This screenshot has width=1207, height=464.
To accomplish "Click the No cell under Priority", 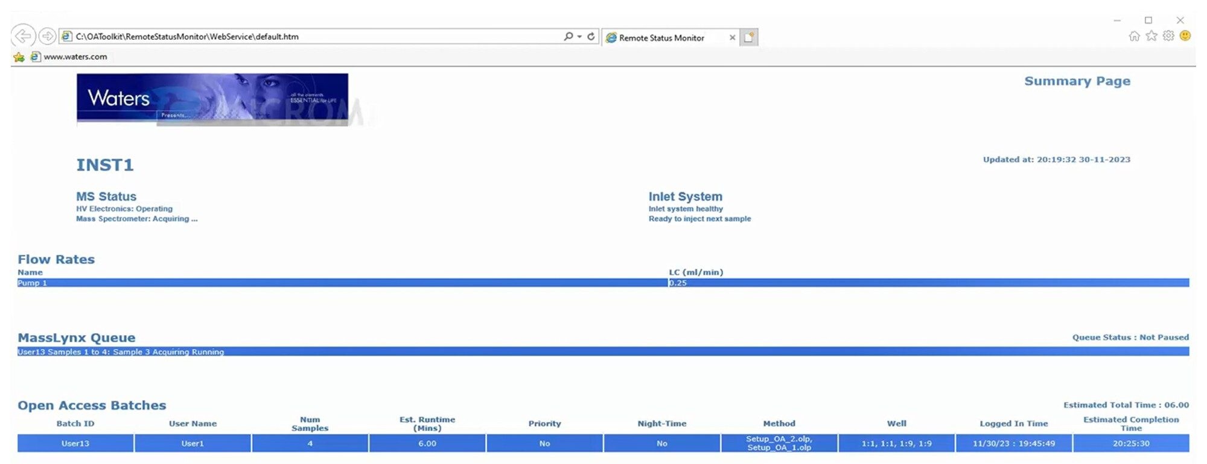I will point(544,443).
